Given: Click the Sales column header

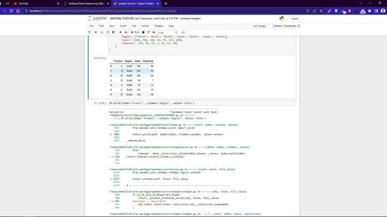Looking at the screenshot, I should 137,61.
